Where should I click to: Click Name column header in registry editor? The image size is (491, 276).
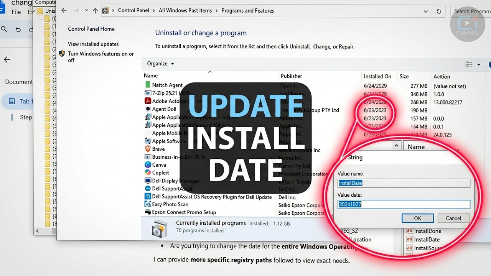click(x=416, y=147)
